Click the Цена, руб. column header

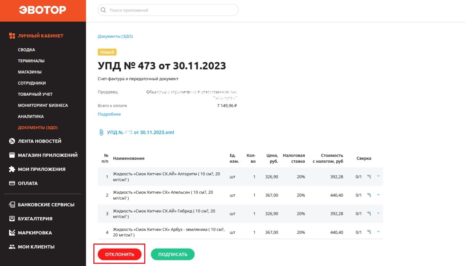tap(271, 158)
